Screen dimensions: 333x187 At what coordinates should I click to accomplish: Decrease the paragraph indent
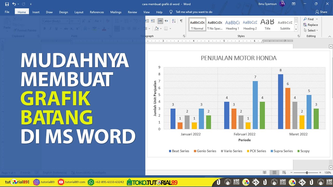pyautogui.click(x=147, y=21)
